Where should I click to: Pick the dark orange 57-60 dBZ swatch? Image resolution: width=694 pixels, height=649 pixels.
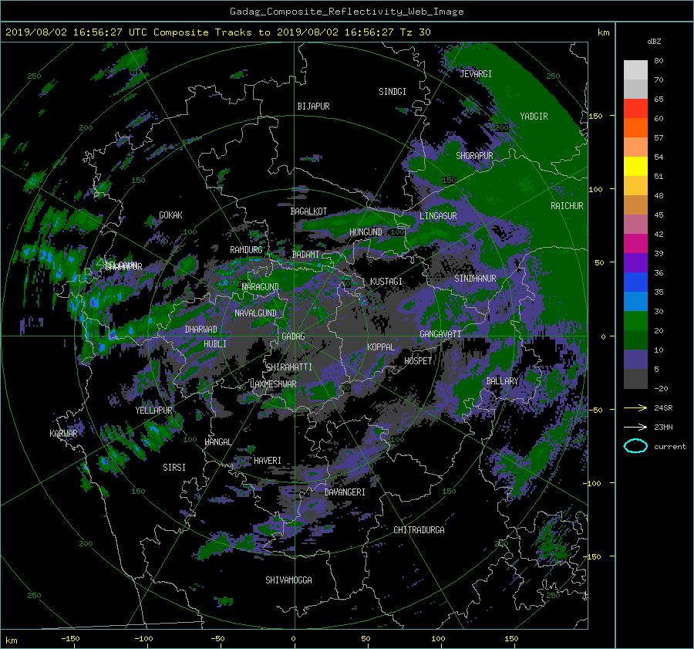(635, 128)
